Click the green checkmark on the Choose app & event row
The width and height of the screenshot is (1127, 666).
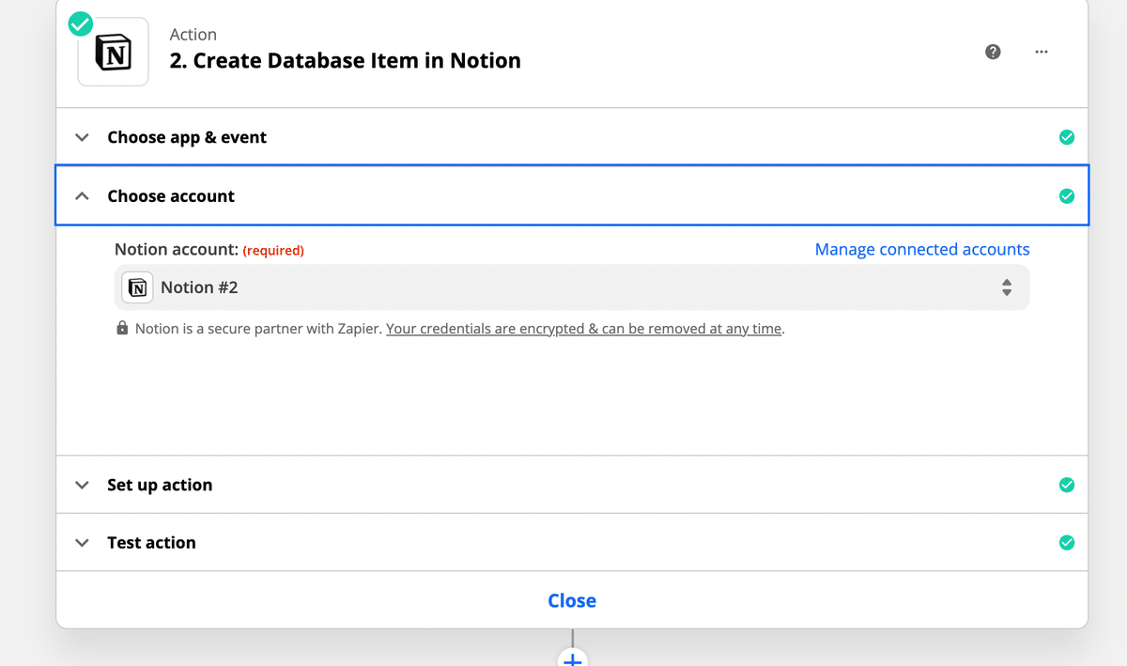tap(1067, 137)
